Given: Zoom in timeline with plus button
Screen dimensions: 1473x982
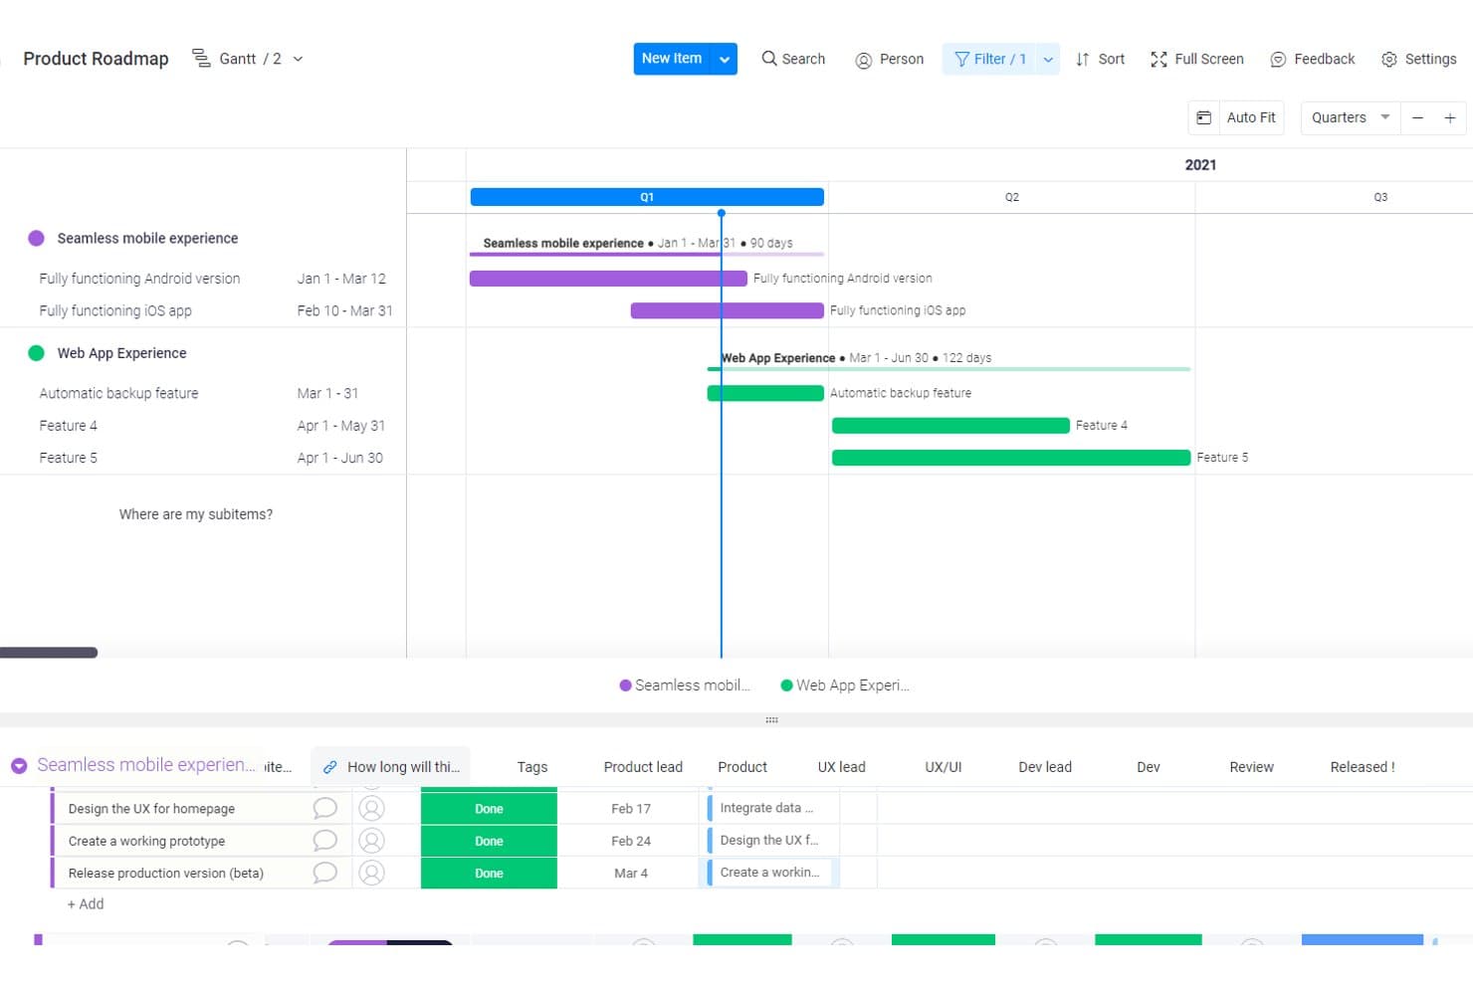Looking at the screenshot, I should click(1450, 117).
